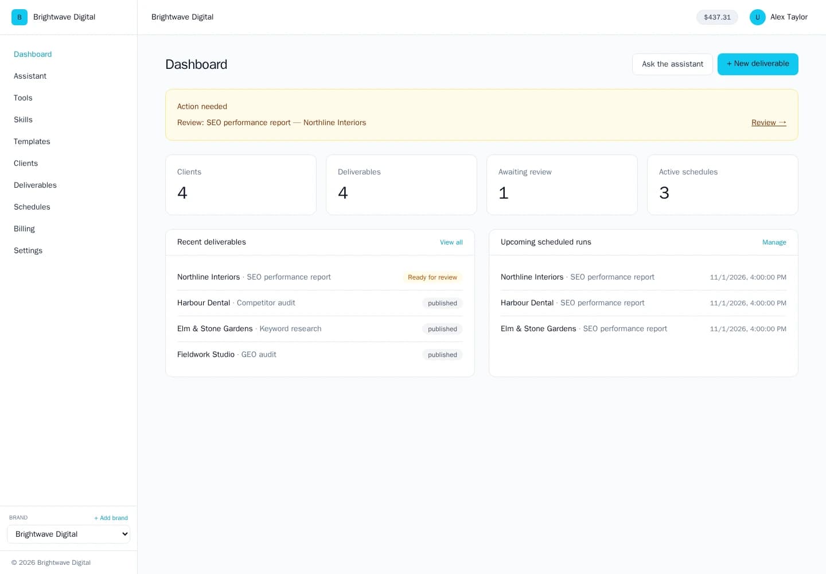Open Northline Interiors SEO performance report deliverable
Viewport: 826px width, 574px height.
point(320,277)
